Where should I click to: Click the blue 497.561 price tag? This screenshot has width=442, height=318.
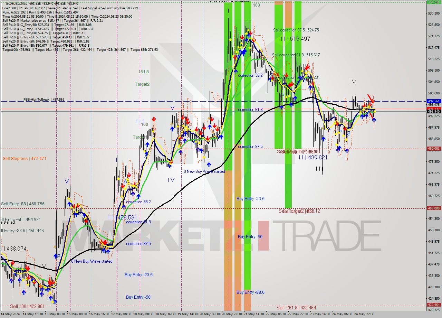[434, 101]
